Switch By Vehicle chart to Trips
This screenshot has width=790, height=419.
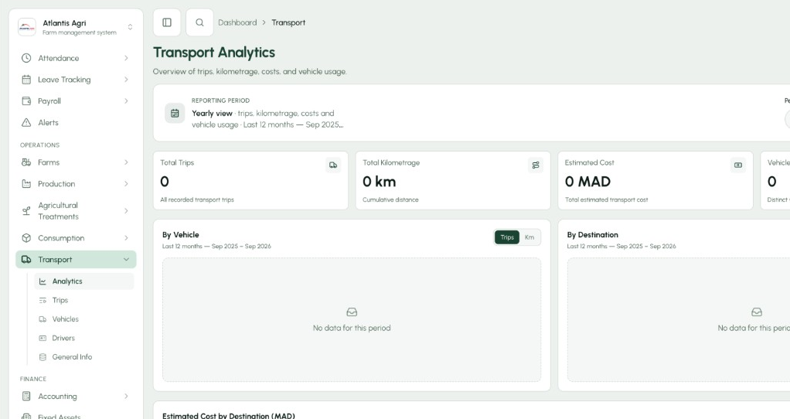click(x=507, y=237)
